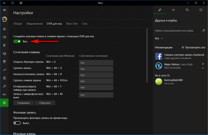Viewport: 208px width, 135px height.
Task: Click the search magnifier in the friends panel
Action: click(x=203, y=31)
